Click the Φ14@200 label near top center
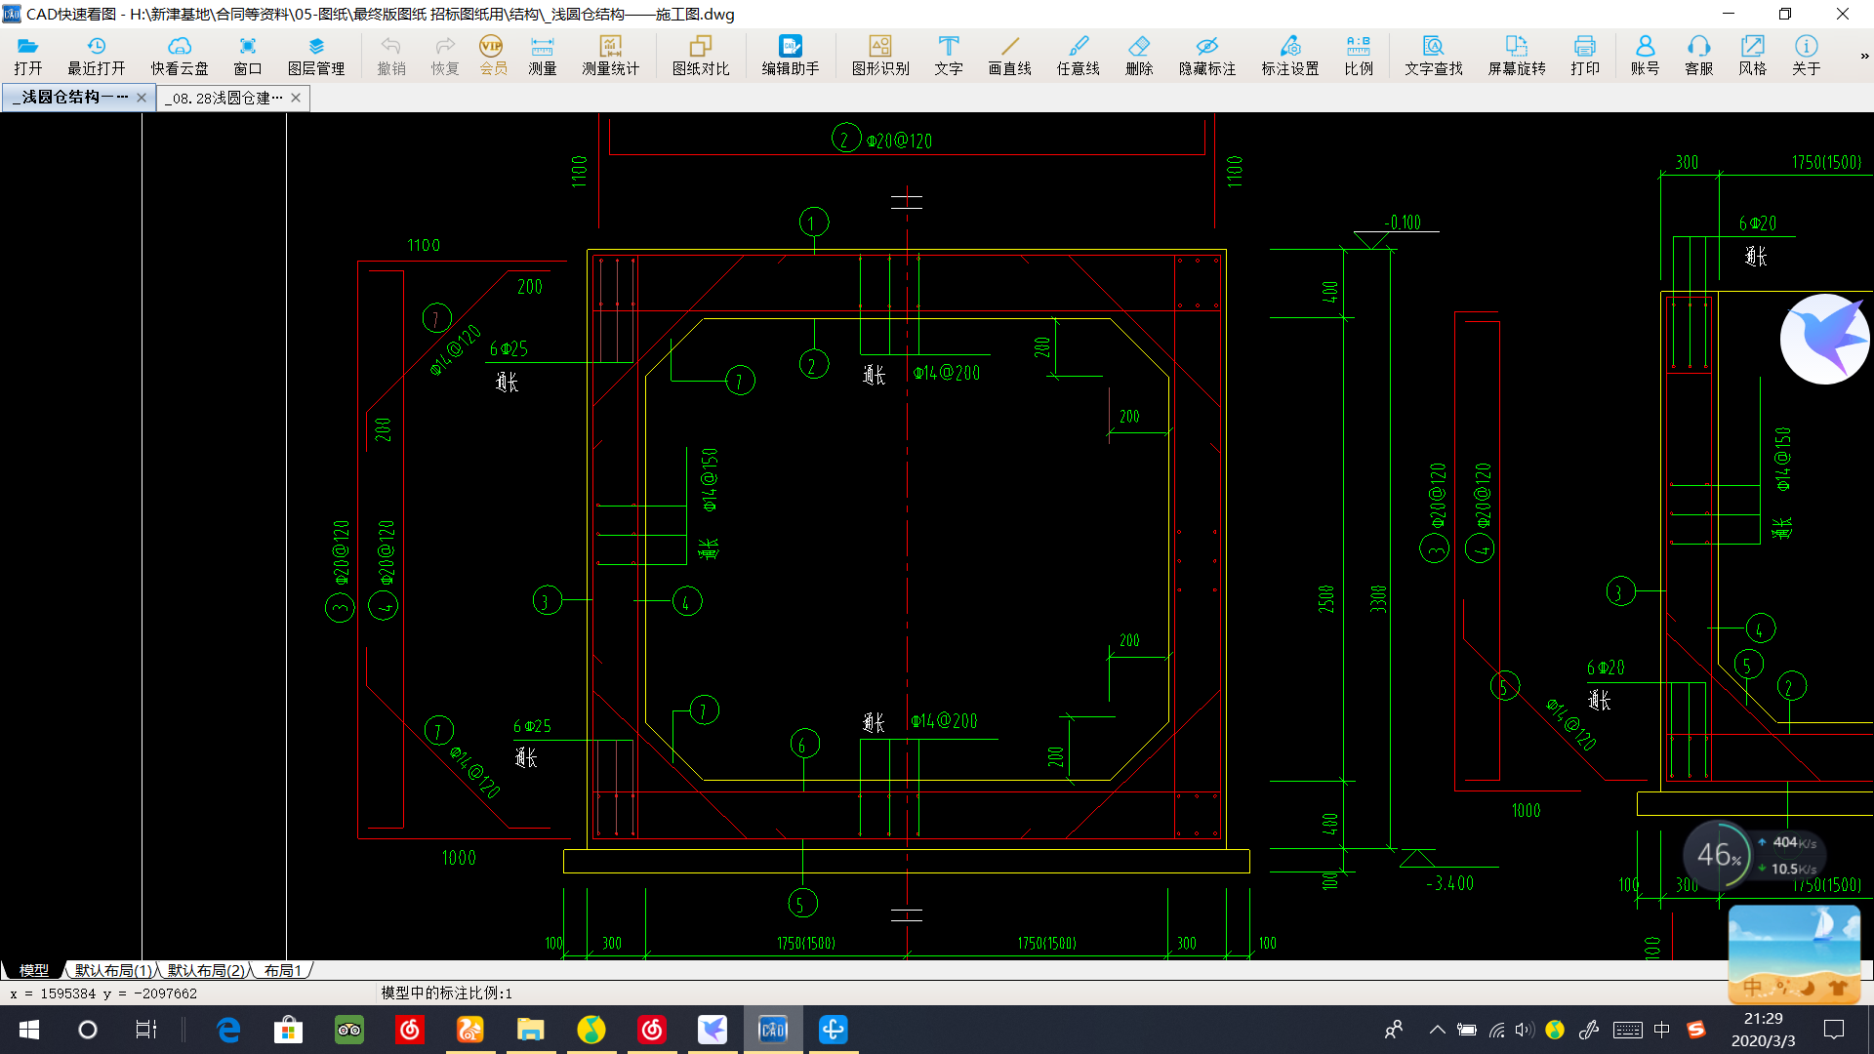Screen dimensions: 1874x1054 pyautogui.click(x=947, y=373)
